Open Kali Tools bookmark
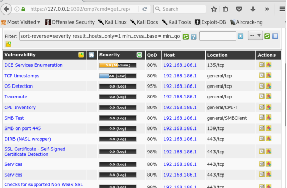287x188 pixels. pos(177,22)
